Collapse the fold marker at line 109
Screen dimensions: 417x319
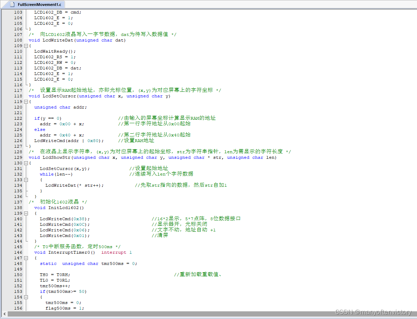tap(26, 46)
